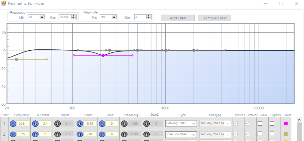Click the Boost knob for filter 1
This screenshot has width=304, height=141.
(x=79, y=123)
